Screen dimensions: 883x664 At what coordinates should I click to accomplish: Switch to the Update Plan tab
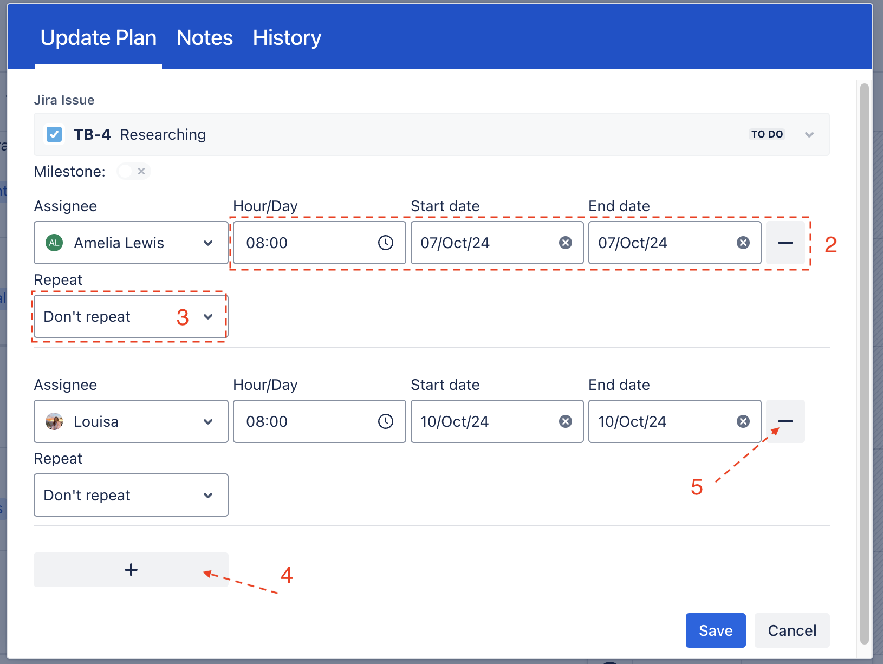point(98,38)
